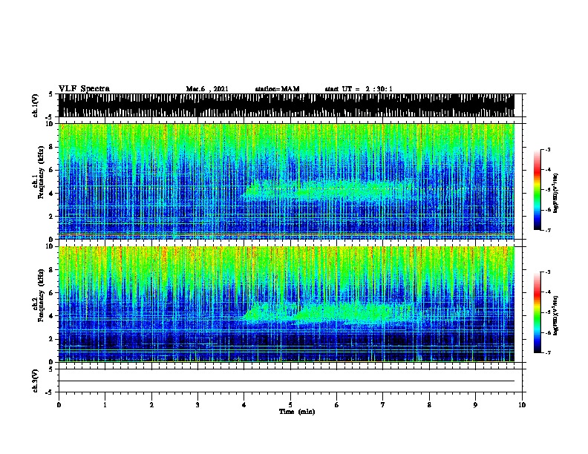Click the ch.1 voltage waveform panel
Image resolution: width=588 pixels, height=454 pixels.
point(286,105)
